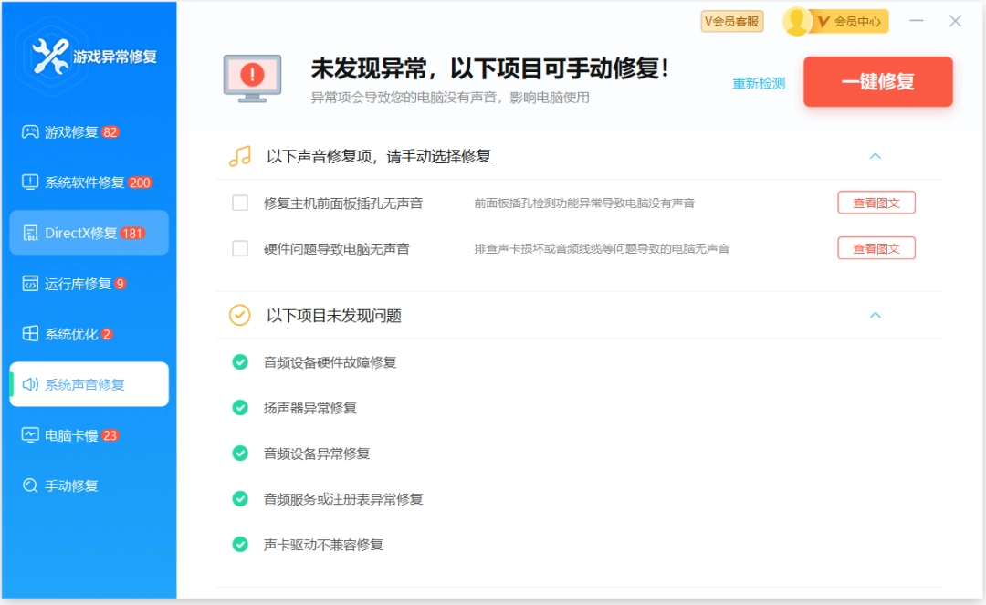The width and height of the screenshot is (986, 605).
Task: Collapse the 以下声音修复项 section
Action: tap(876, 156)
